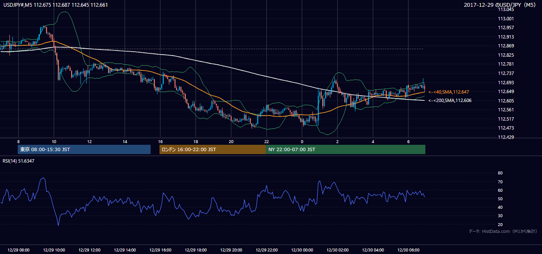Click price axis value 112.825
542x254 pixels.
tap(506, 55)
